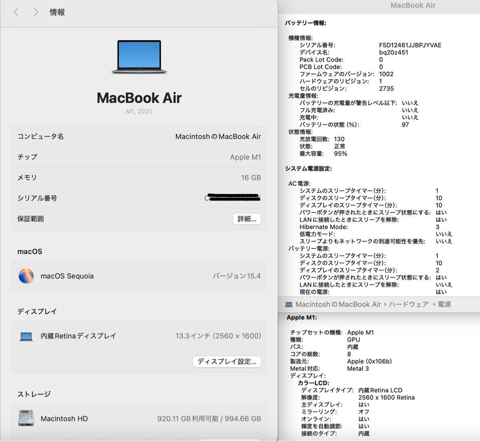This screenshot has width=480, height=441.
Task: Click 13.3インチ (2560 × 1600) text
Action: (x=218, y=336)
